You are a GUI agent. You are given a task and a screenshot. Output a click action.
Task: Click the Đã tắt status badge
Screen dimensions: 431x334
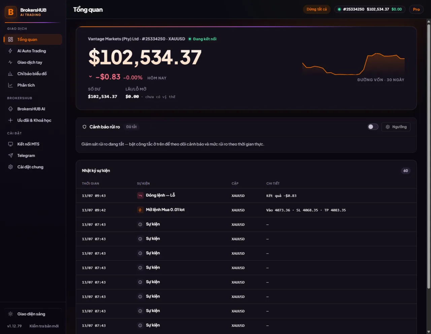pyautogui.click(x=131, y=127)
